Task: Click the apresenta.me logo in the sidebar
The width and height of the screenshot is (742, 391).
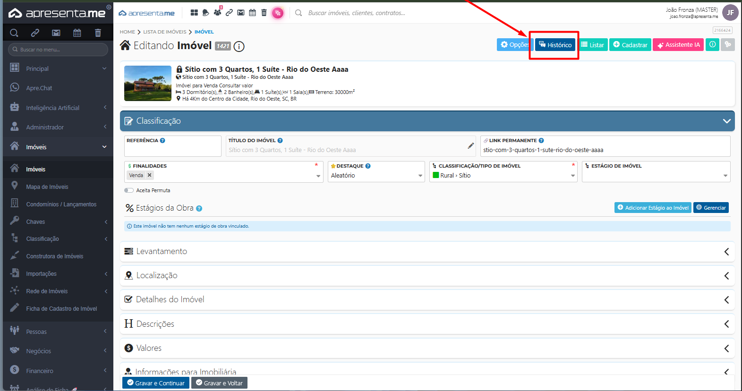Action: 57,13
